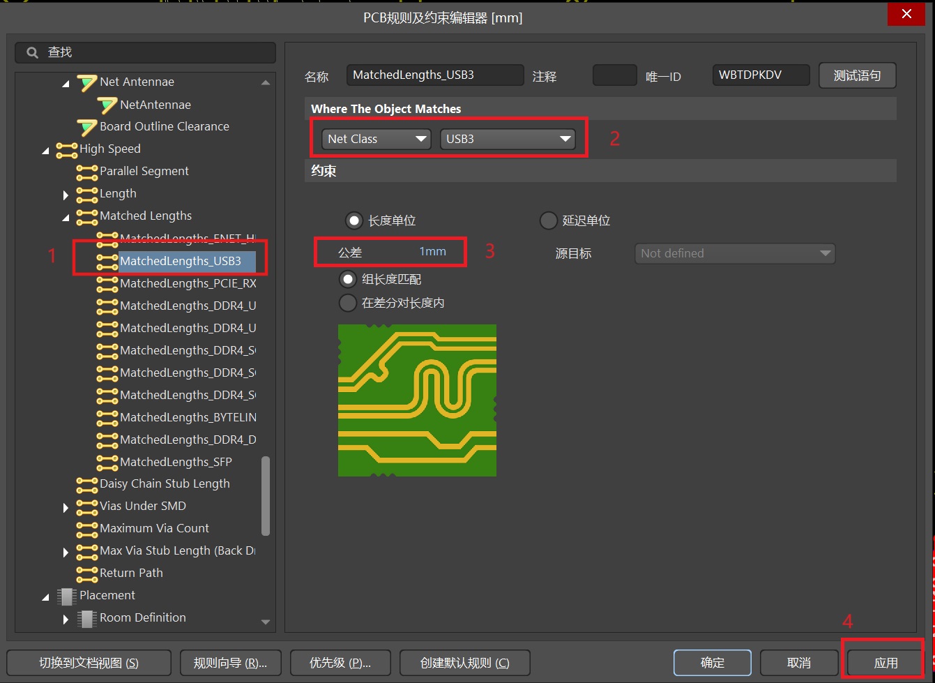The height and width of the screenshot is (683, 935).
Task: Select the 延迟单位 radio button
Action: coord(549,220)
